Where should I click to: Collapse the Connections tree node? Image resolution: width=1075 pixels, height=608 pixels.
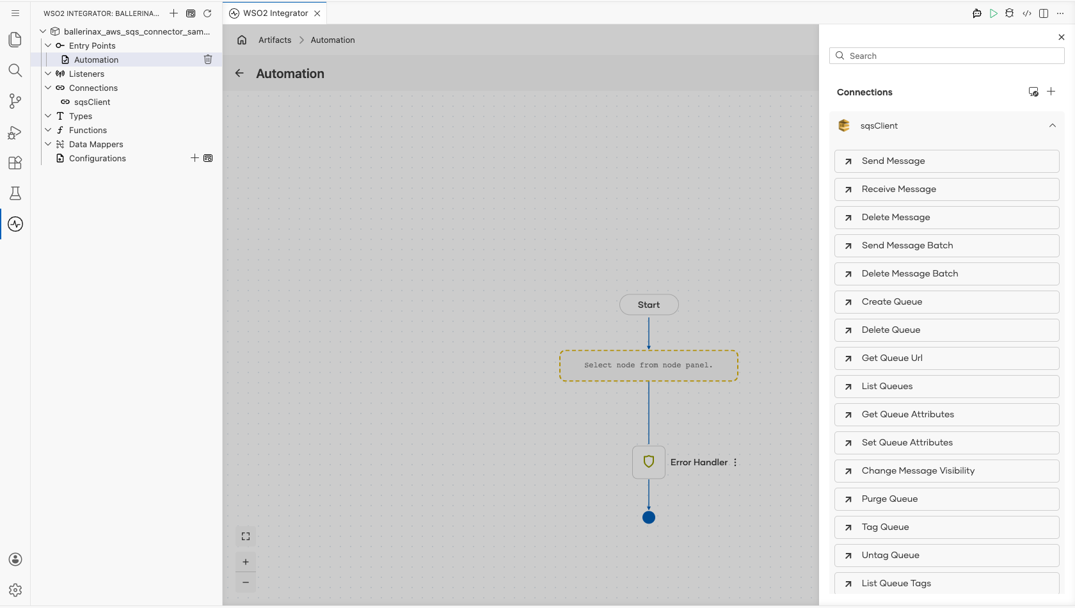tap(48, 88)
